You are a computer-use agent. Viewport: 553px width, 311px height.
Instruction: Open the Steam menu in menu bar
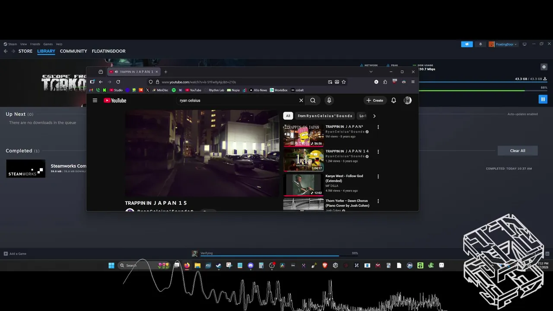[x=10, y=44]
